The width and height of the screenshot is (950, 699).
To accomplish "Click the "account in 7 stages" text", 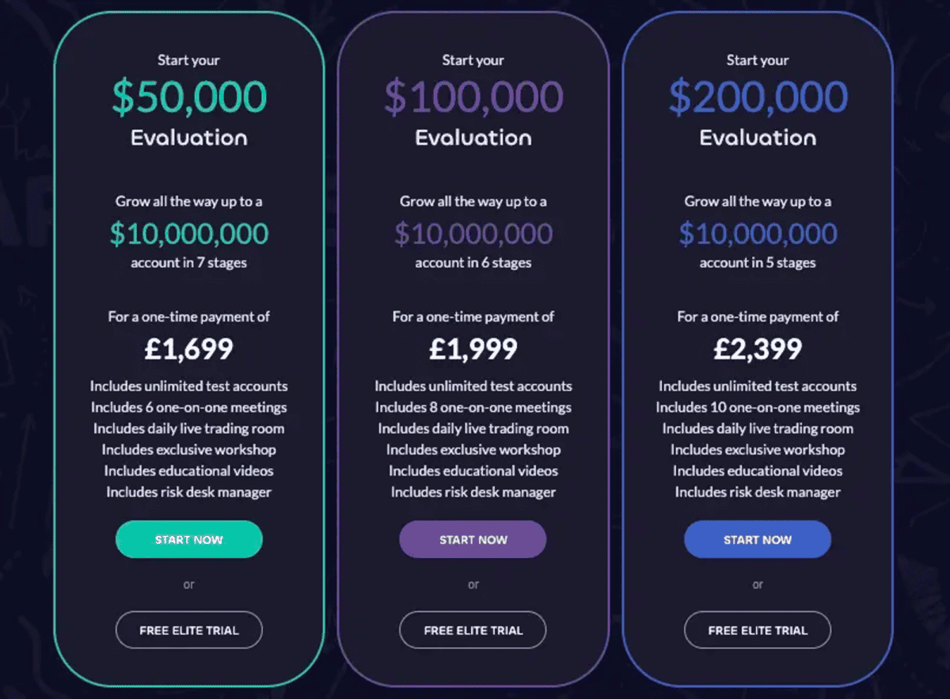I will pyautogui.click(x=188, y=263).
